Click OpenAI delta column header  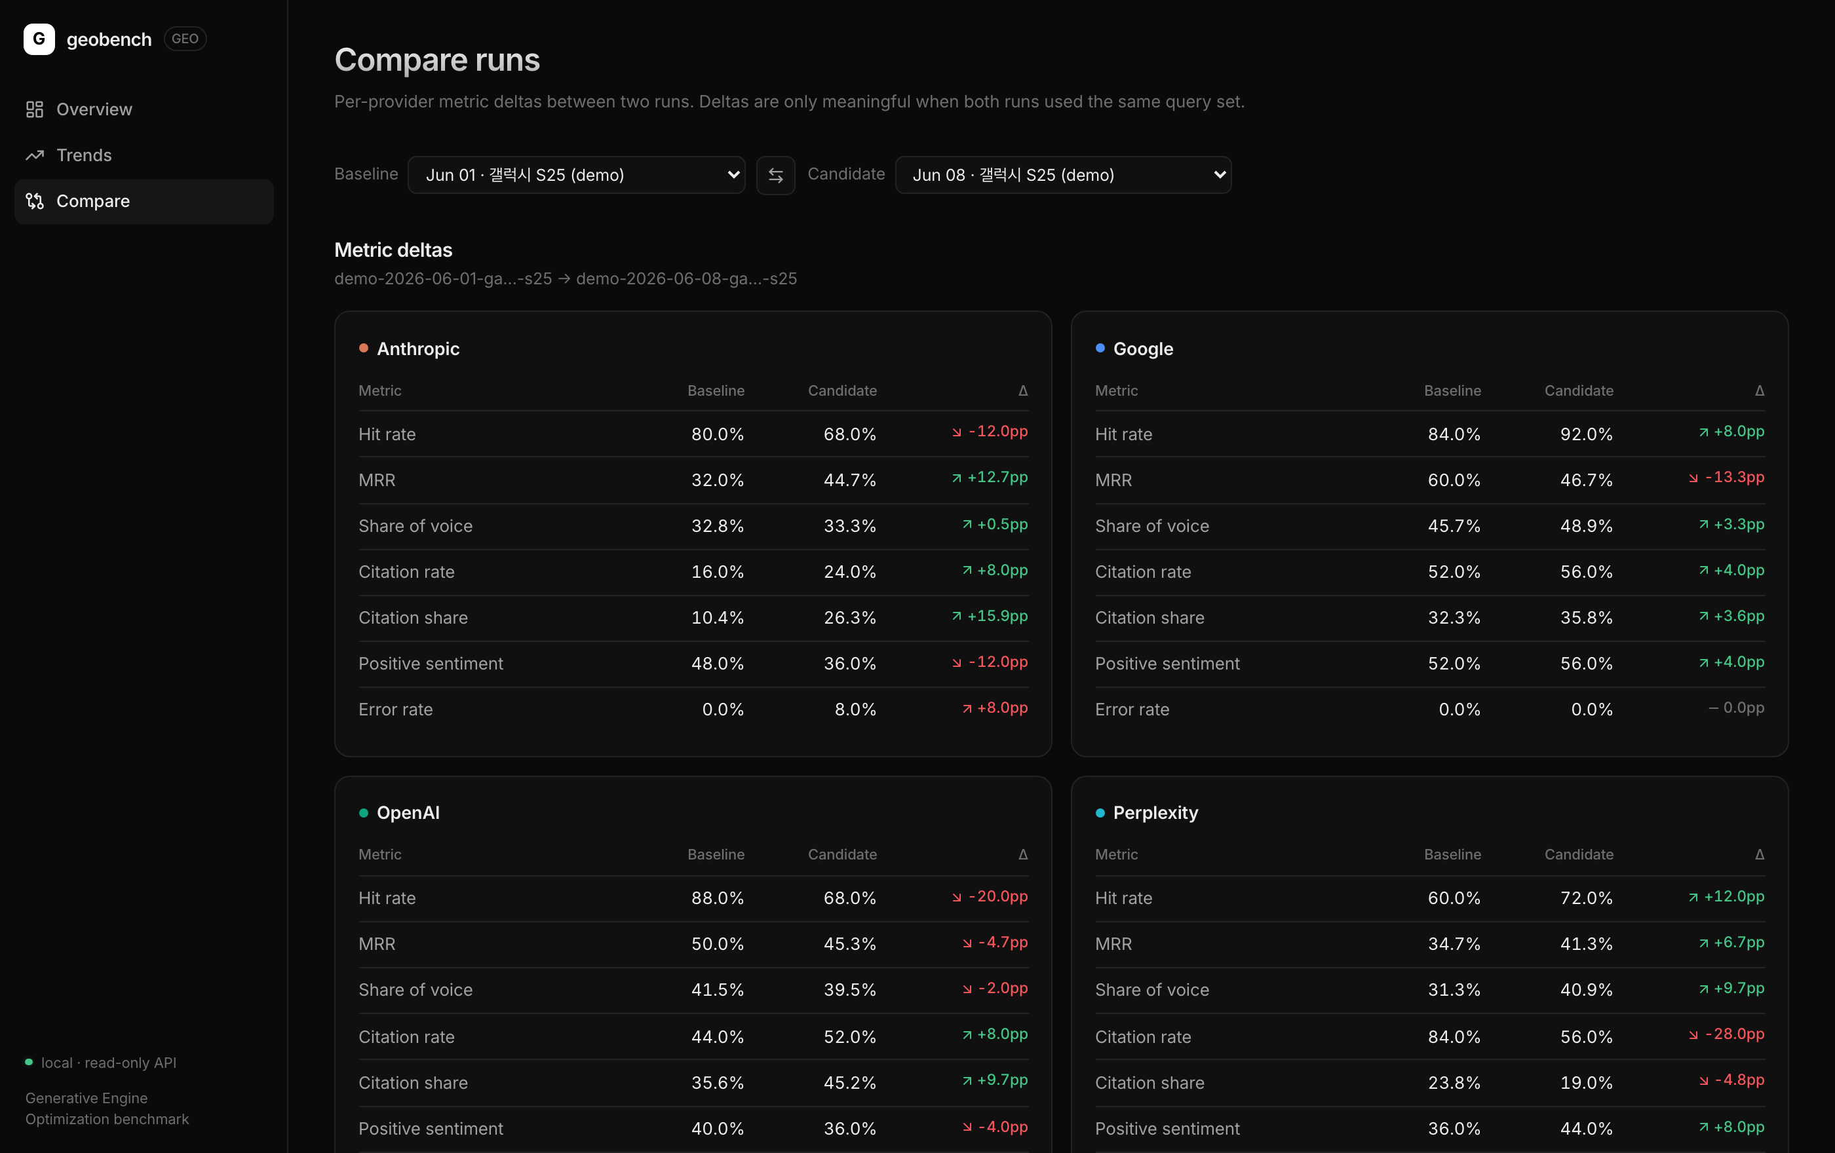(1022, 854)
